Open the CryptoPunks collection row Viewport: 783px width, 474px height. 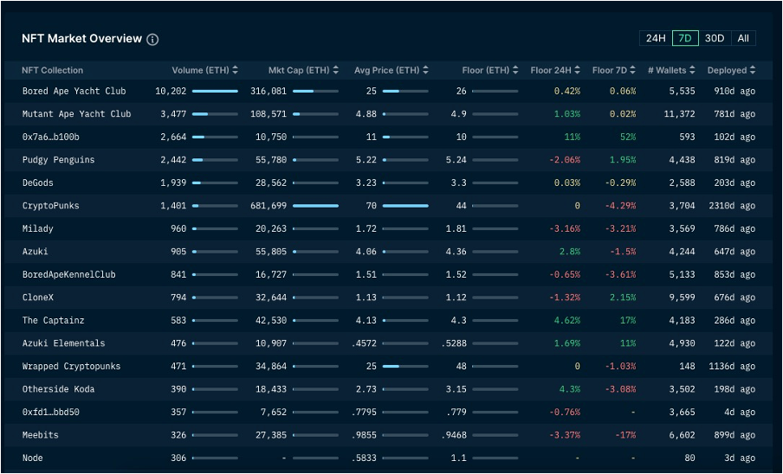[54, 206]
